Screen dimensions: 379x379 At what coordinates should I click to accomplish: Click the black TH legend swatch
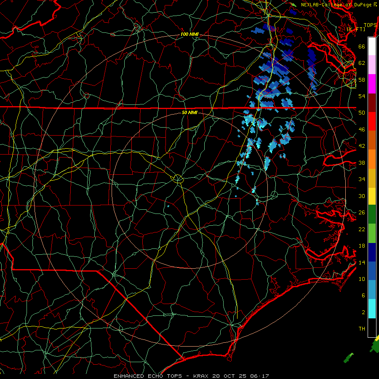372,328
